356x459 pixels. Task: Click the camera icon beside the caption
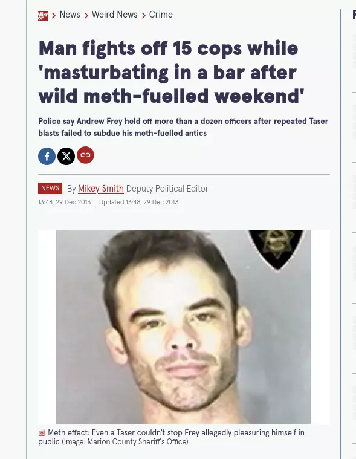[x=42, y=432]
